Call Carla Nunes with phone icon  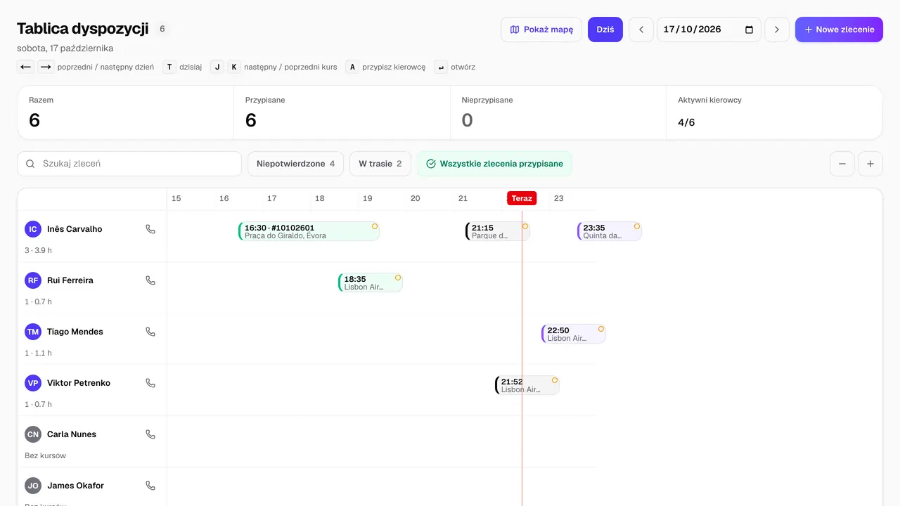point(150,434)
